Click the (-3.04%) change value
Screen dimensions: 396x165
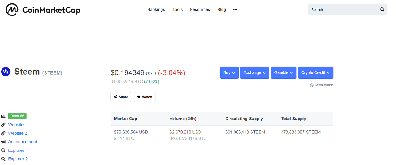click(x=172, y=73)
